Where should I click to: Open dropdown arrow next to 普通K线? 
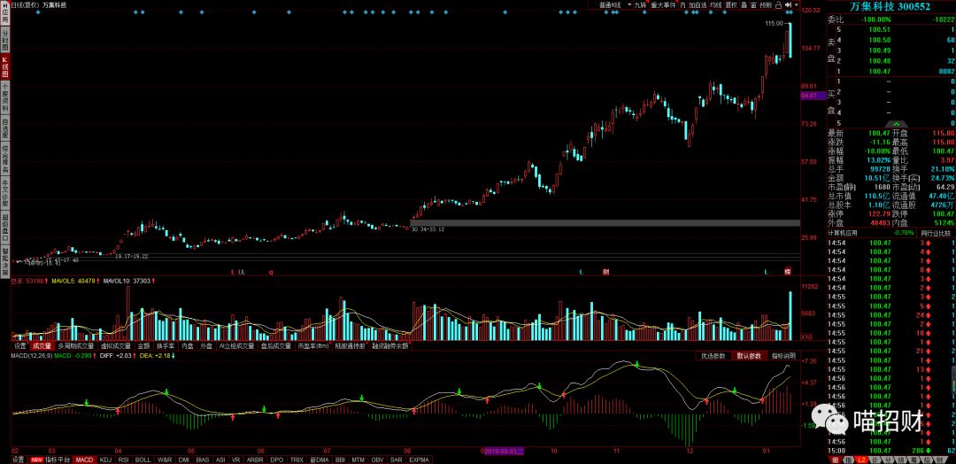click(629, 5)
